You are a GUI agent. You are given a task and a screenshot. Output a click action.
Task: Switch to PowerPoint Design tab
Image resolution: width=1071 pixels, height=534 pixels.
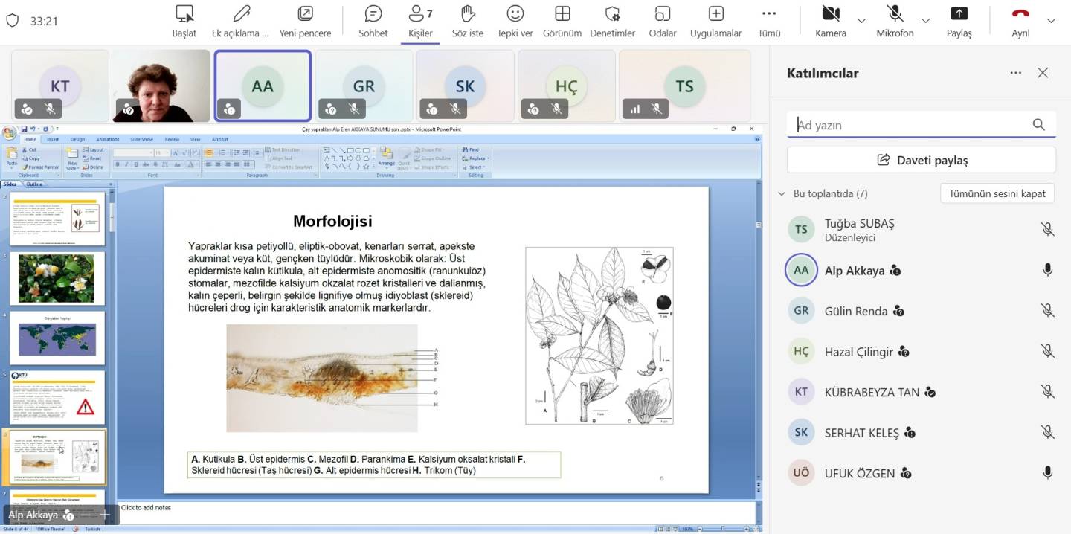coord(78,139)
